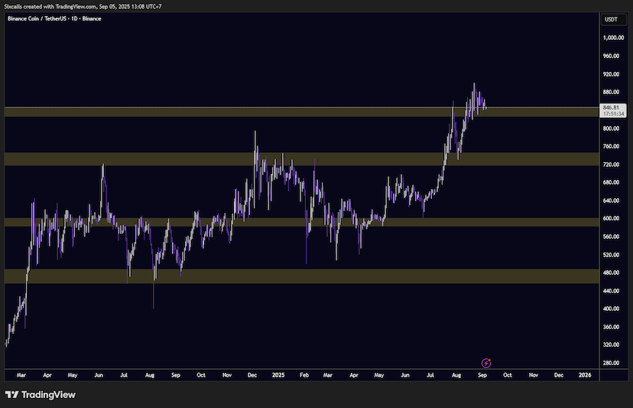Click the Nov label before 2026

(x=534, y=375)
